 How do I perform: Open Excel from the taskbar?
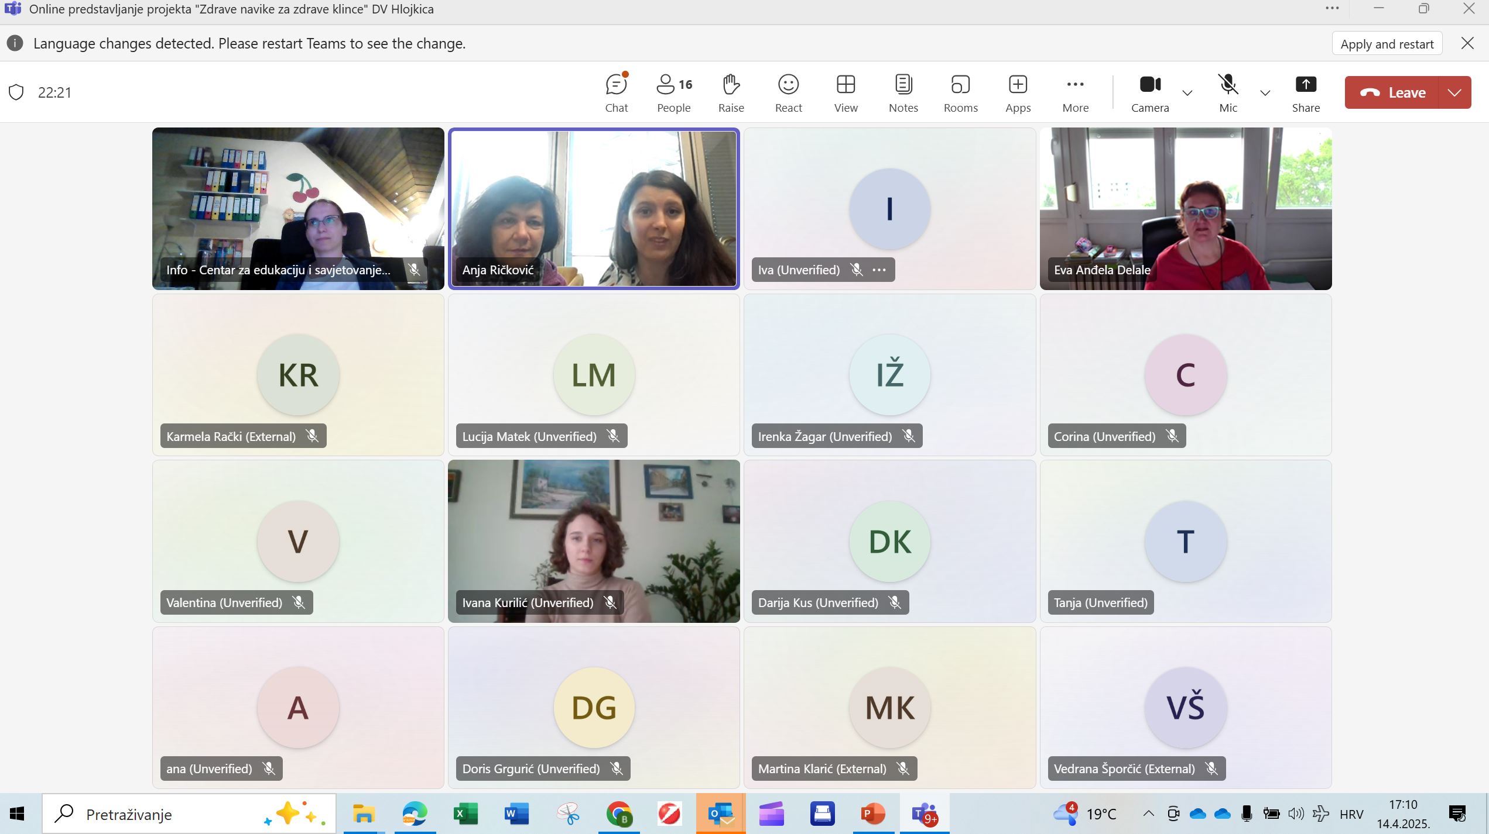coord(465,814)
